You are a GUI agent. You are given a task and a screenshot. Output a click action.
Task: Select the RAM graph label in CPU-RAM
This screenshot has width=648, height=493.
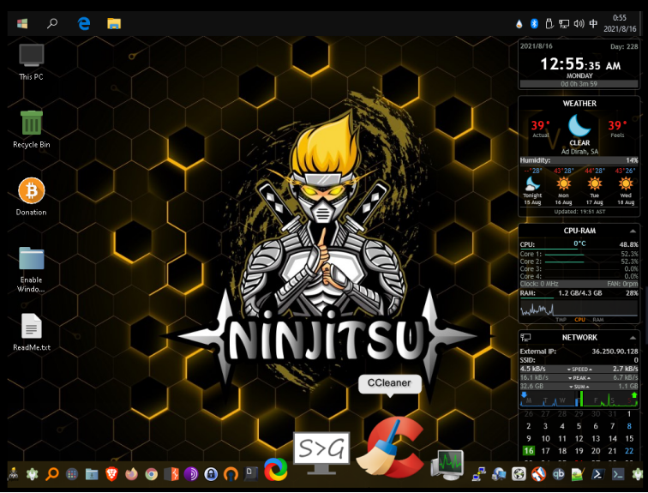pos(598,320)
